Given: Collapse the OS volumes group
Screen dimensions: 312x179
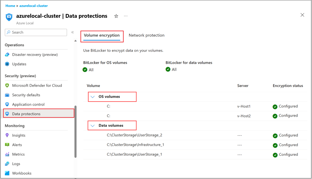Looking at the screenshot, I should 93,97.
